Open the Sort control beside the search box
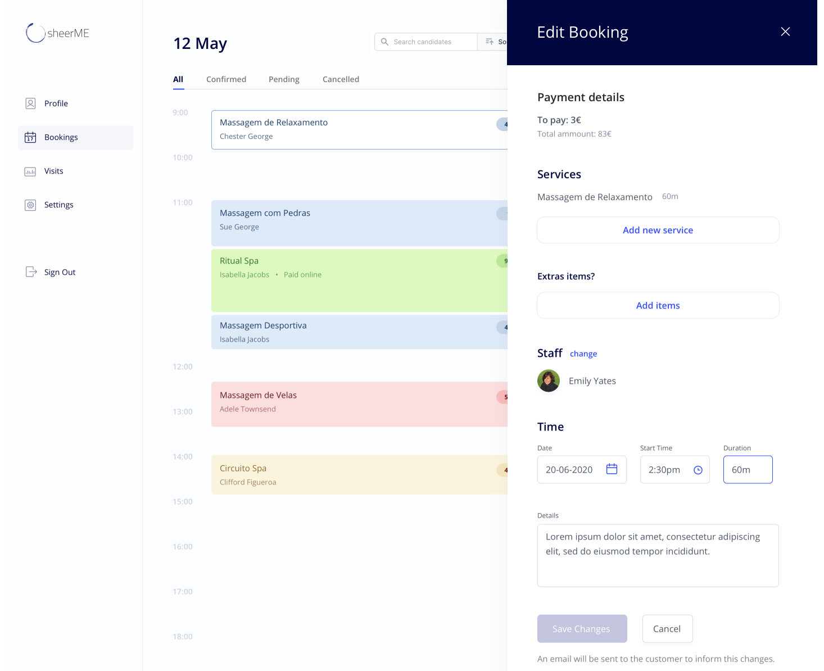 (493, 42)
